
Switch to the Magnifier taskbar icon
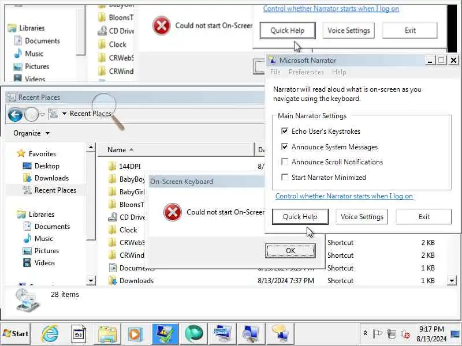point(251,334)
